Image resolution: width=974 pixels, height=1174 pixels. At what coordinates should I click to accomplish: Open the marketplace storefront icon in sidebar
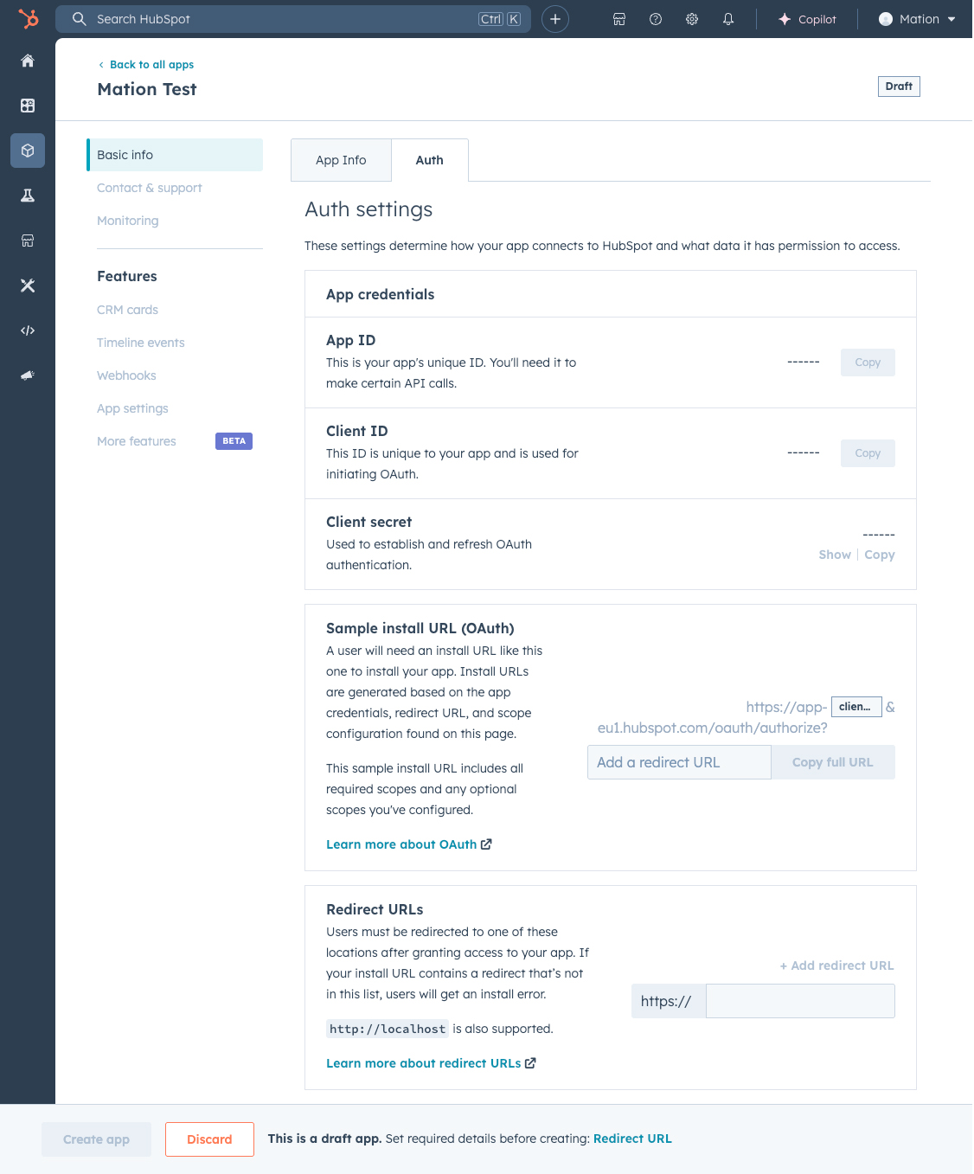pyautogui.click(x=28, y=241)
